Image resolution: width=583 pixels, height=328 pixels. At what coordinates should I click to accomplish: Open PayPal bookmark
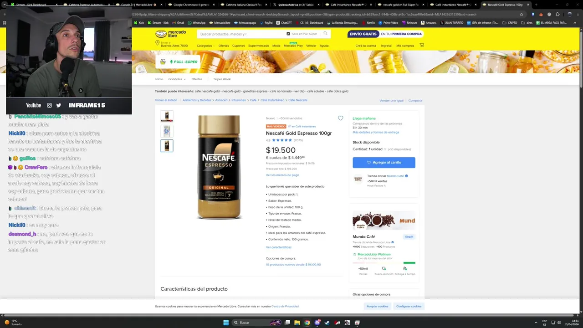coord(266,22)
